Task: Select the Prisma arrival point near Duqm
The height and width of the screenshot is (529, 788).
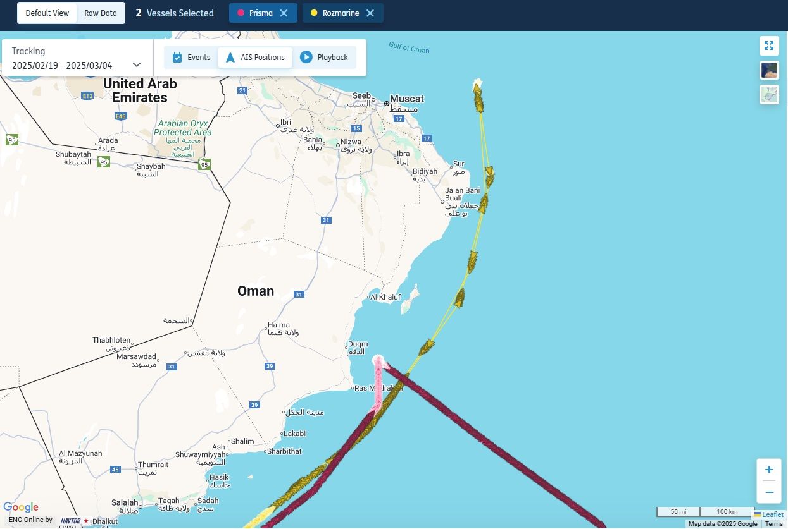Action: (378, 361)
